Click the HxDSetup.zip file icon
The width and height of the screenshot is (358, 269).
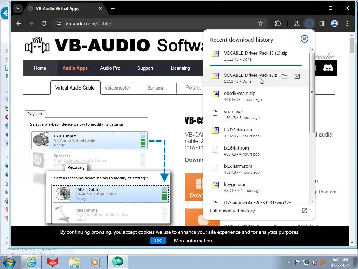click(215, 130)
